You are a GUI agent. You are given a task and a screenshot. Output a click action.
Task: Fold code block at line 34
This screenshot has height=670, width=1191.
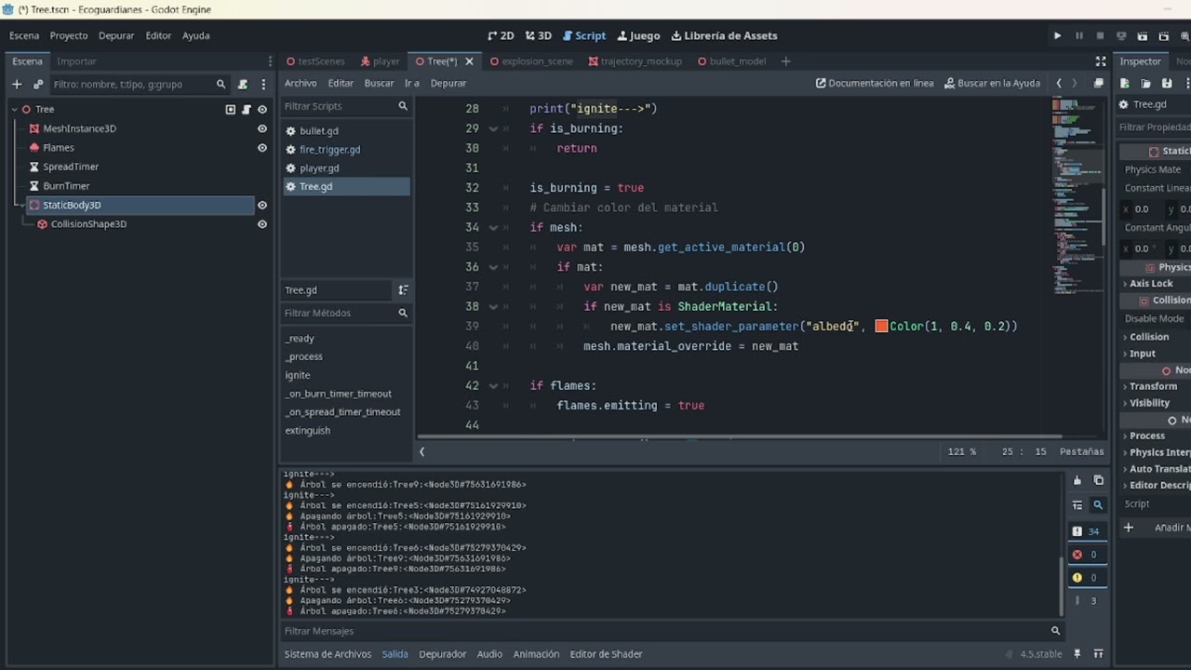coord(493,227)
